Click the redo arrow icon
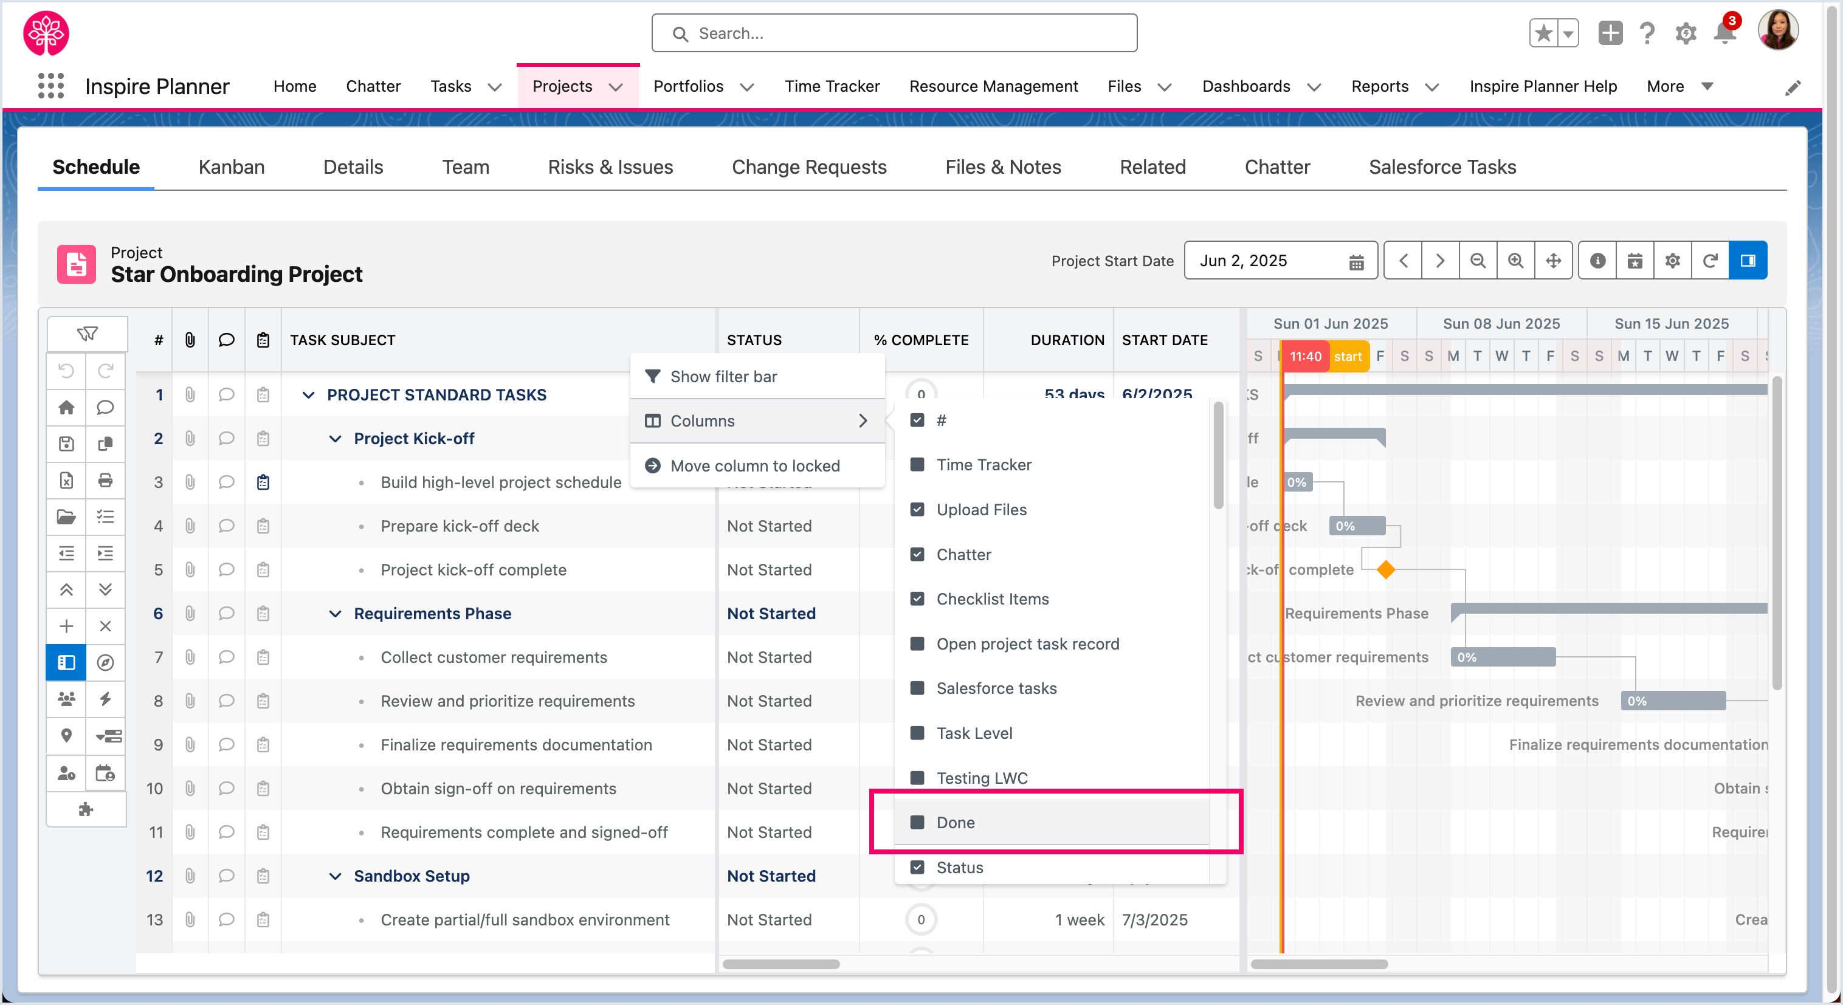This screenshot has width=1843, height=1005. tap(106, 371)
